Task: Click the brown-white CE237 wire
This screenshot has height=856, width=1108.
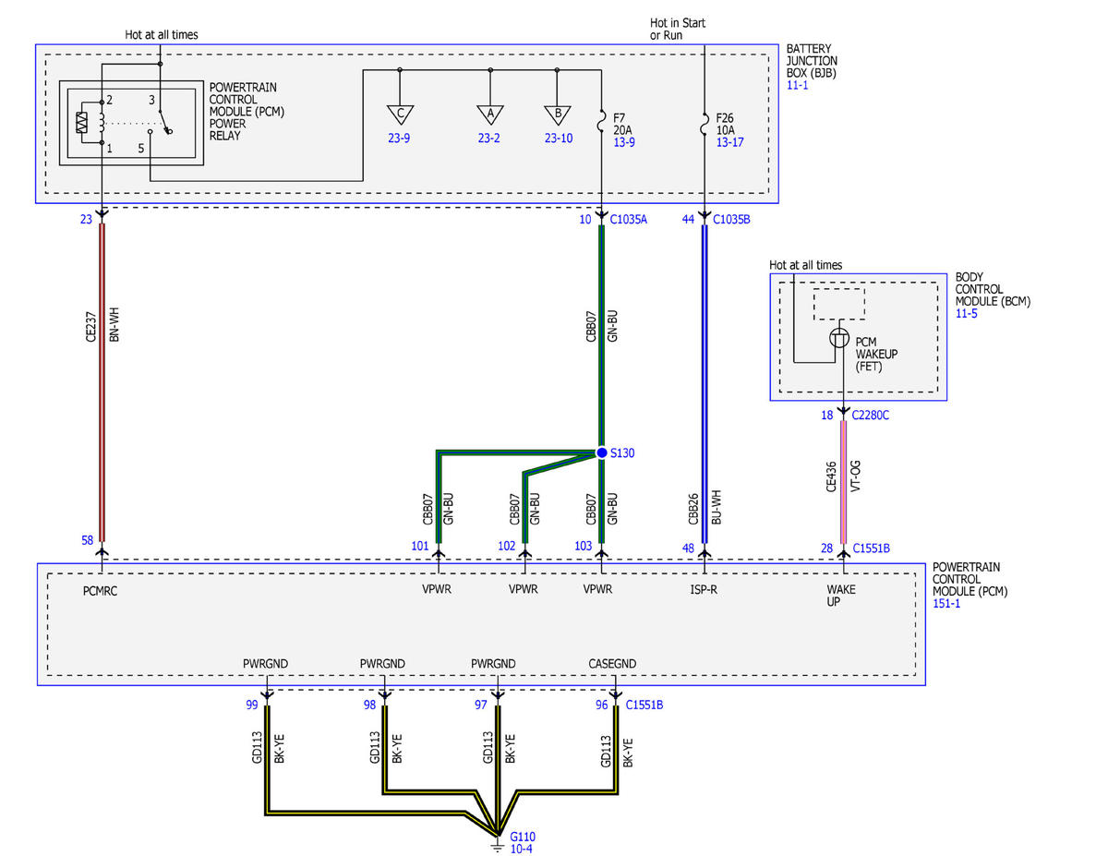Action: [x=102, y=381]
